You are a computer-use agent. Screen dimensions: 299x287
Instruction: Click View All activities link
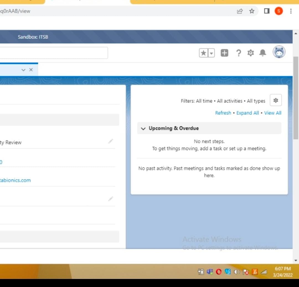[273, 113]
